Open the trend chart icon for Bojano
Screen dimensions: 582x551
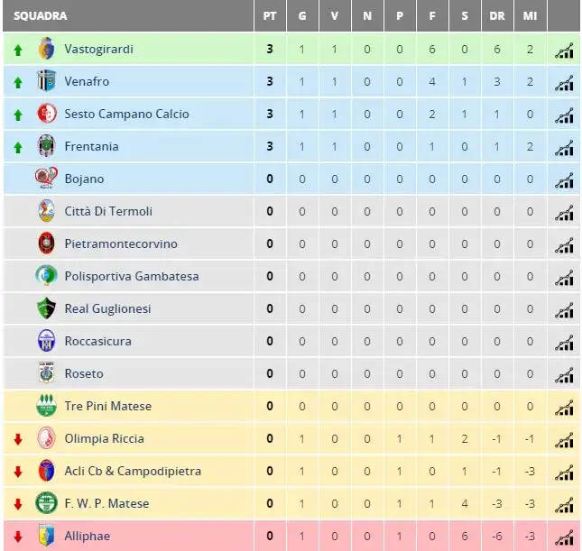pos(564,180)
